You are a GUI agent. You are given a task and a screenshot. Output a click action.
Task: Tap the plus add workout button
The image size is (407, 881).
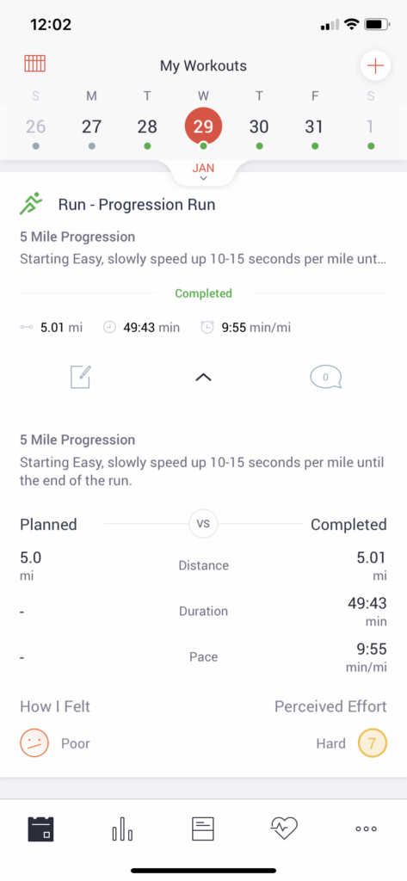[375, 65]
